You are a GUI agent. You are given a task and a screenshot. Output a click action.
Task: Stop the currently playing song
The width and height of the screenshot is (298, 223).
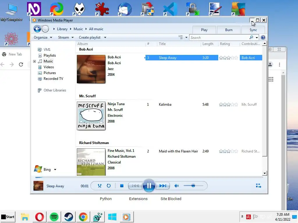pos(122,186)
